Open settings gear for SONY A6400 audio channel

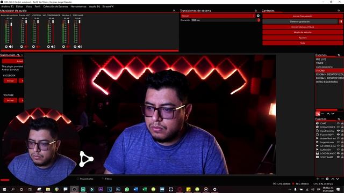(75, 47)
